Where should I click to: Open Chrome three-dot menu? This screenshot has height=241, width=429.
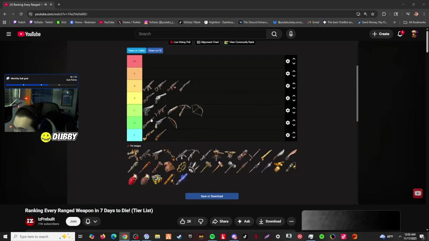(424, 14)
